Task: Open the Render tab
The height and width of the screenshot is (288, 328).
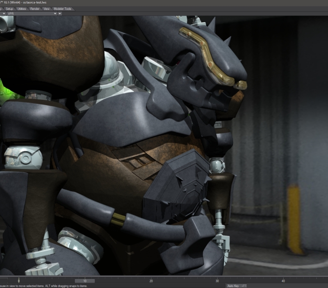Action: (35, 9)
